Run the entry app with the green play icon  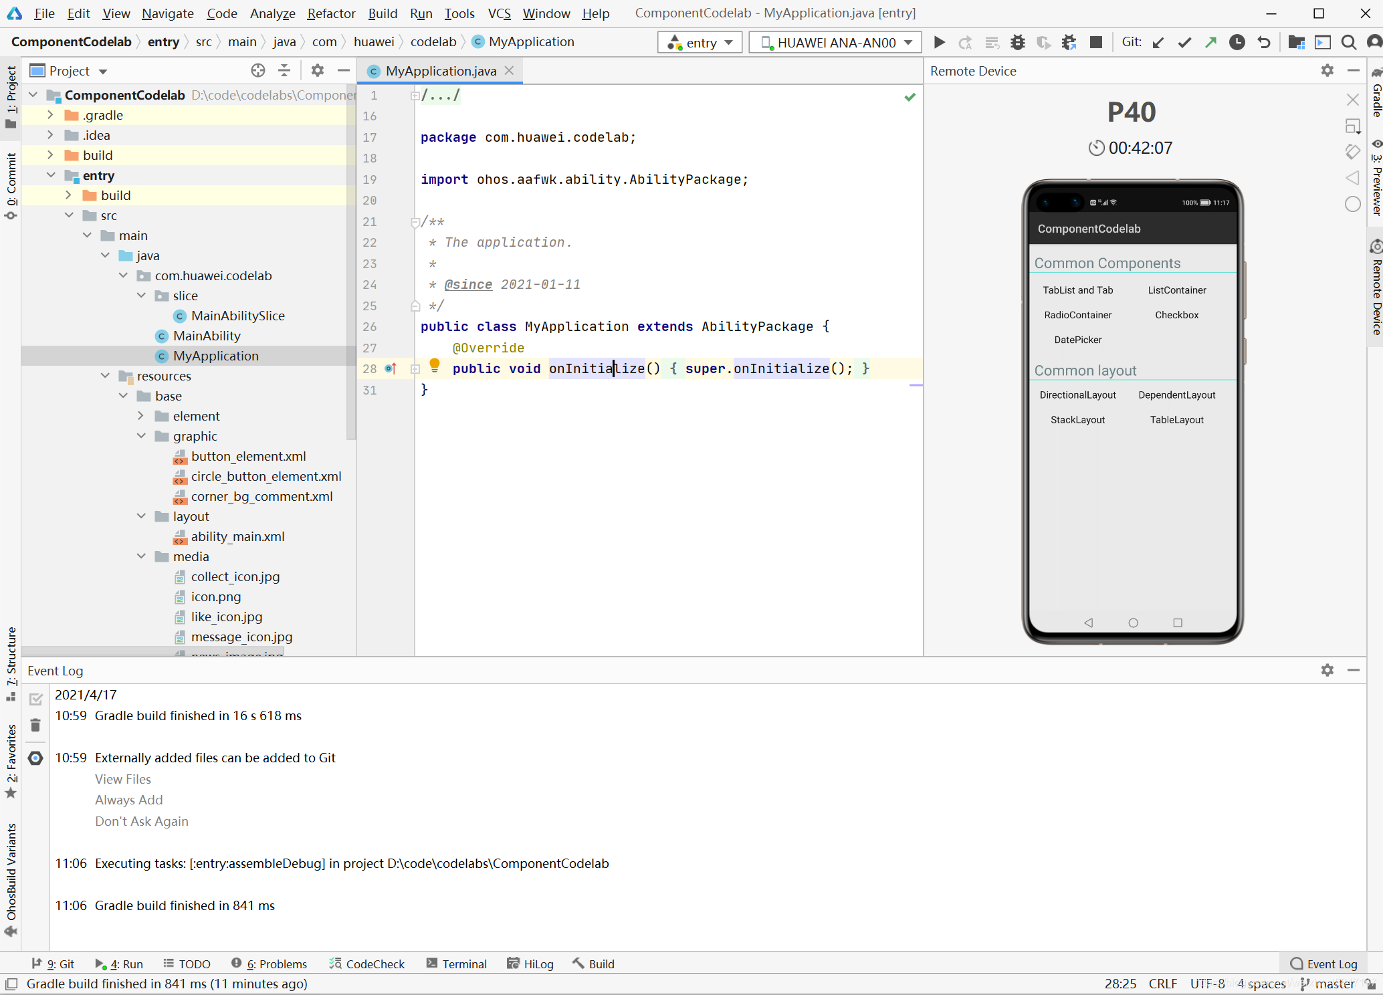939,43
